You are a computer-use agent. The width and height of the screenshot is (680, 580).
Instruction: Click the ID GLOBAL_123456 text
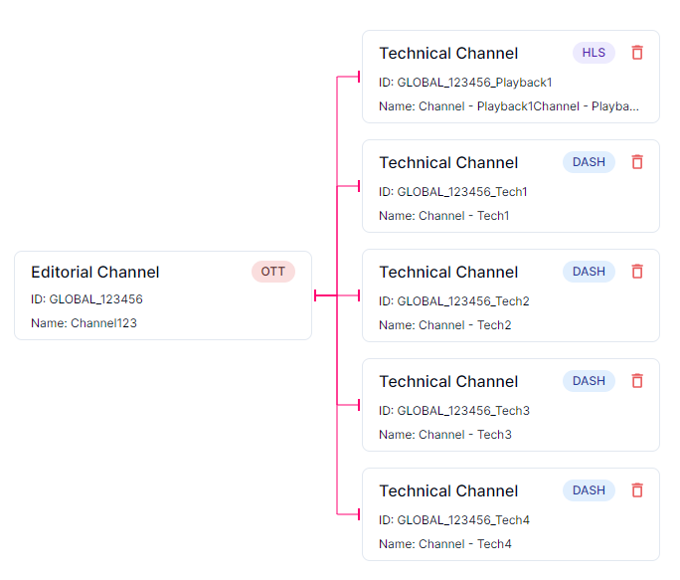86,299
